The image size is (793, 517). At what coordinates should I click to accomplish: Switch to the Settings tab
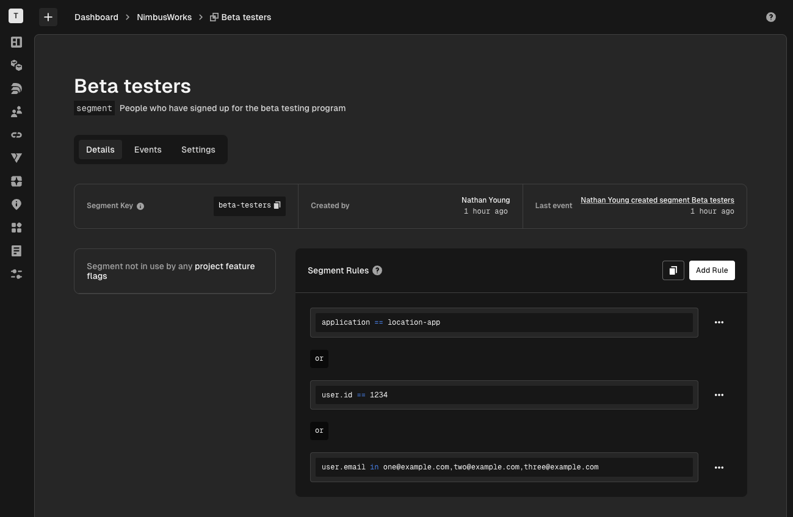click(198, 150)
